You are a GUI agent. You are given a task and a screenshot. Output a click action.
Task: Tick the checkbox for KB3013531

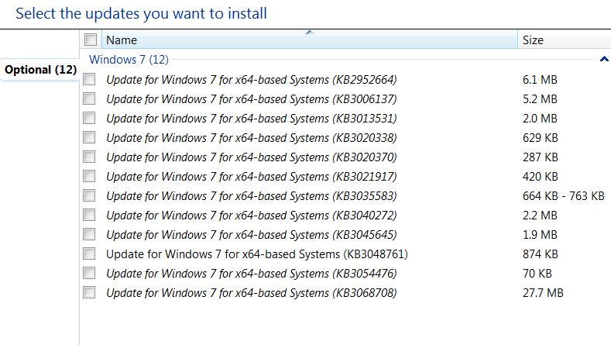[89, 118]
